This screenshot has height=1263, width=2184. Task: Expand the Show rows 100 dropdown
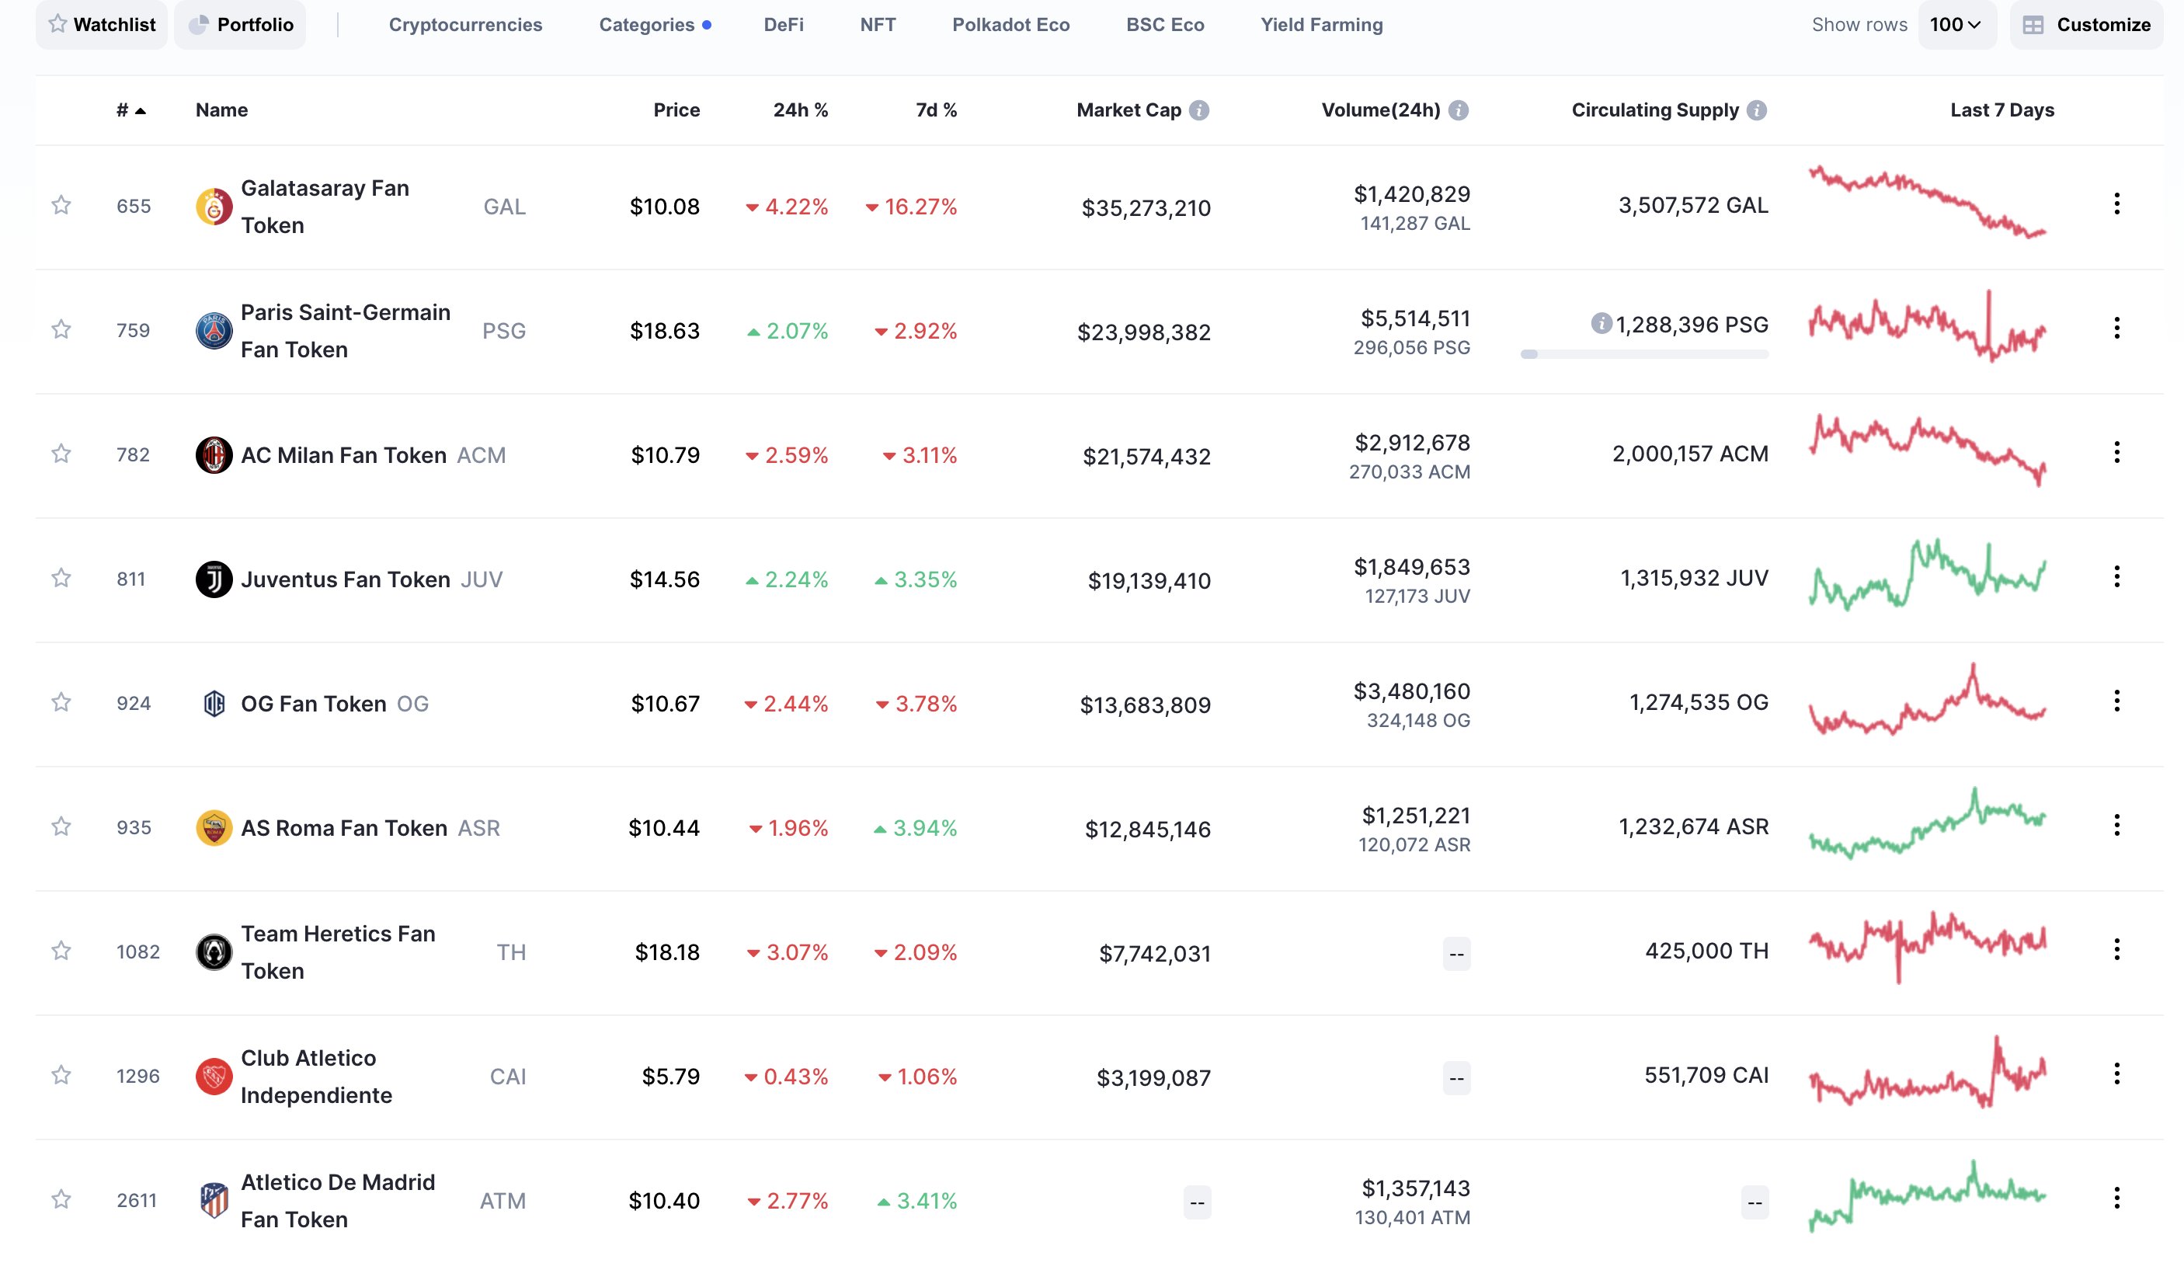click(x=1956, y=24)
